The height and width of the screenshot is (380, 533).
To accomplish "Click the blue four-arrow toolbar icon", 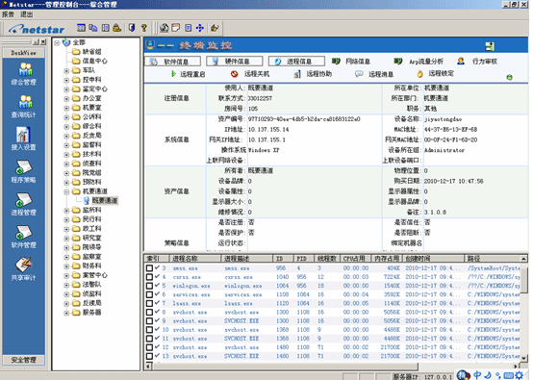I will point(200,28).
